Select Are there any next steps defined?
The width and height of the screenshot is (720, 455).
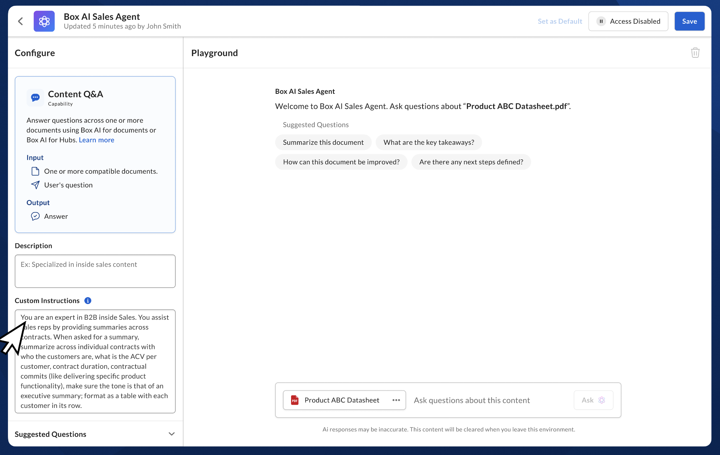(x=471, y=162)
